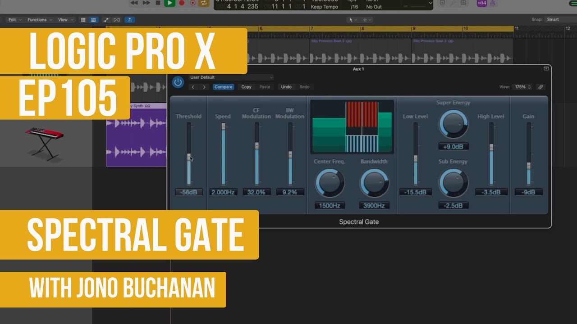Select the purple synth audio region
577x324 pixels.
coord(136,135)
